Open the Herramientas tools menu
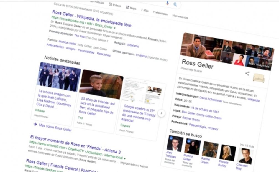This screenshot has height=172, width=279. point(180,17)
